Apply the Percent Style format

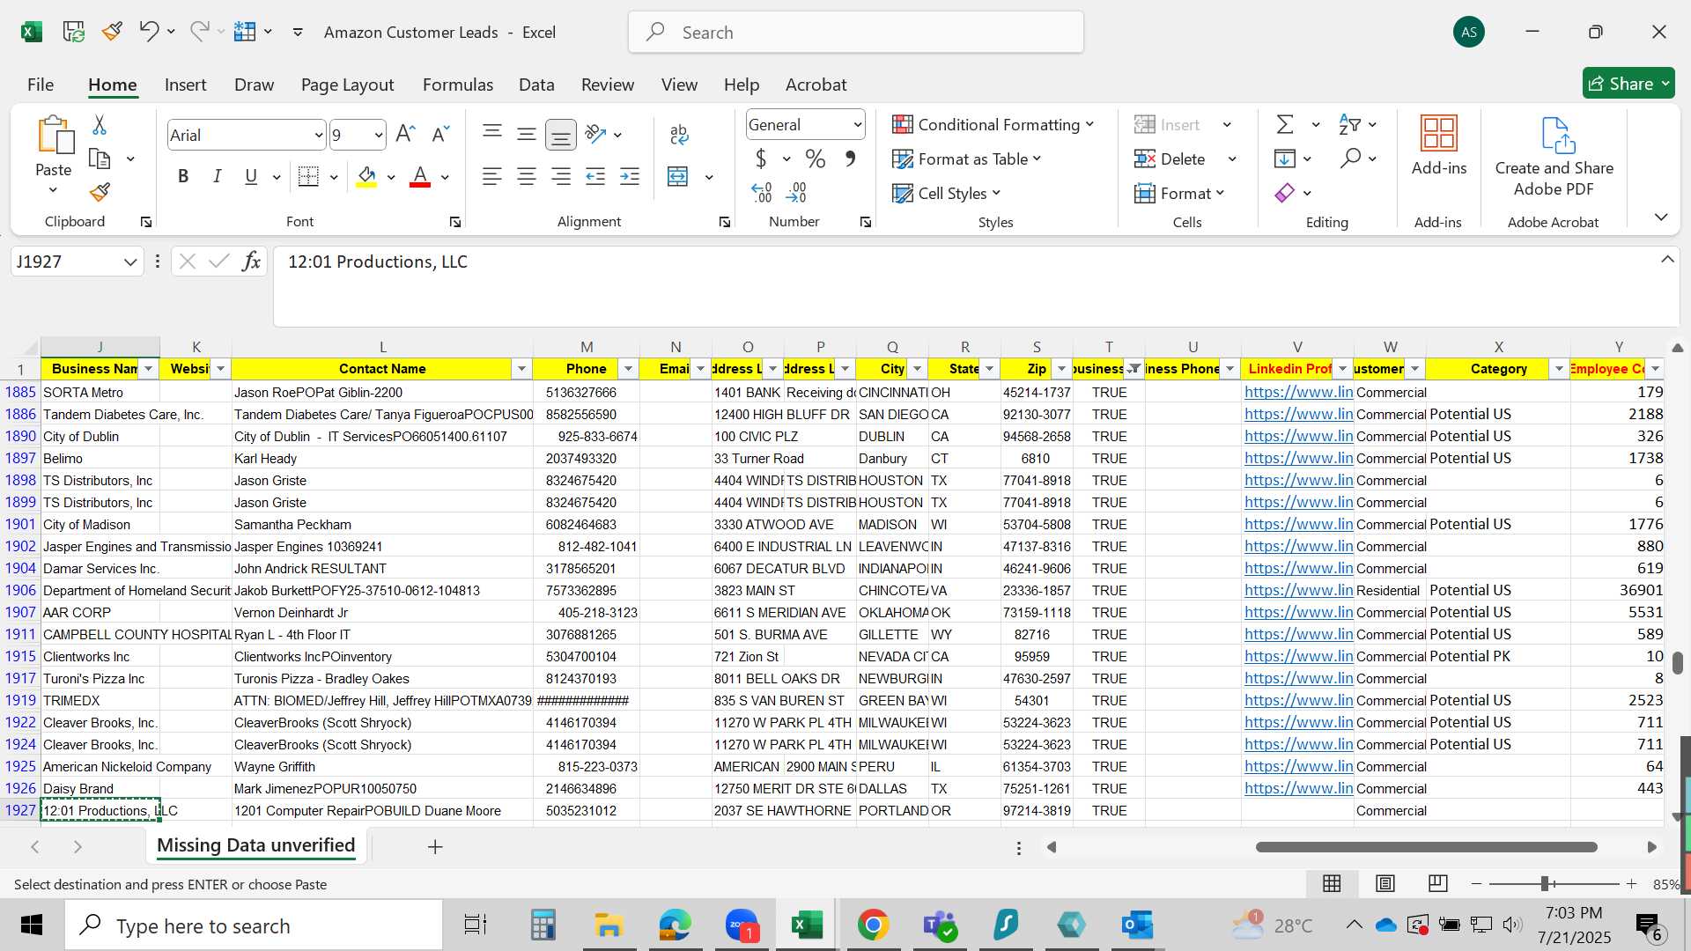pos(816,158)
